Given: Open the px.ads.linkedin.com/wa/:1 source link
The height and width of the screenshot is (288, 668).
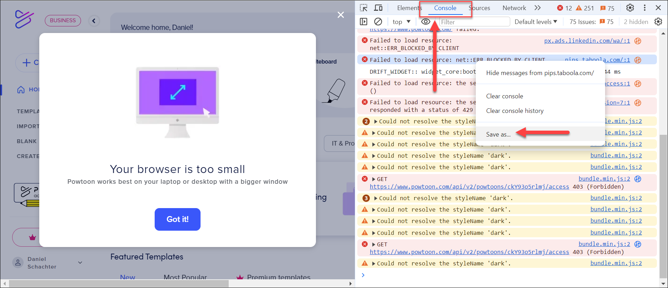Looking at the screenshot, I should coord(587,41).
